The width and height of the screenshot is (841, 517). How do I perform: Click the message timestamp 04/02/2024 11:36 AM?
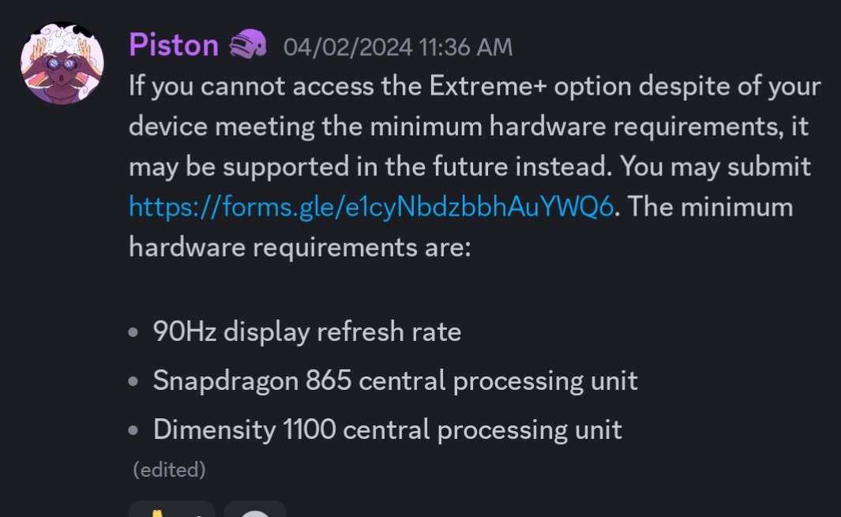click(x=397, y=46)
